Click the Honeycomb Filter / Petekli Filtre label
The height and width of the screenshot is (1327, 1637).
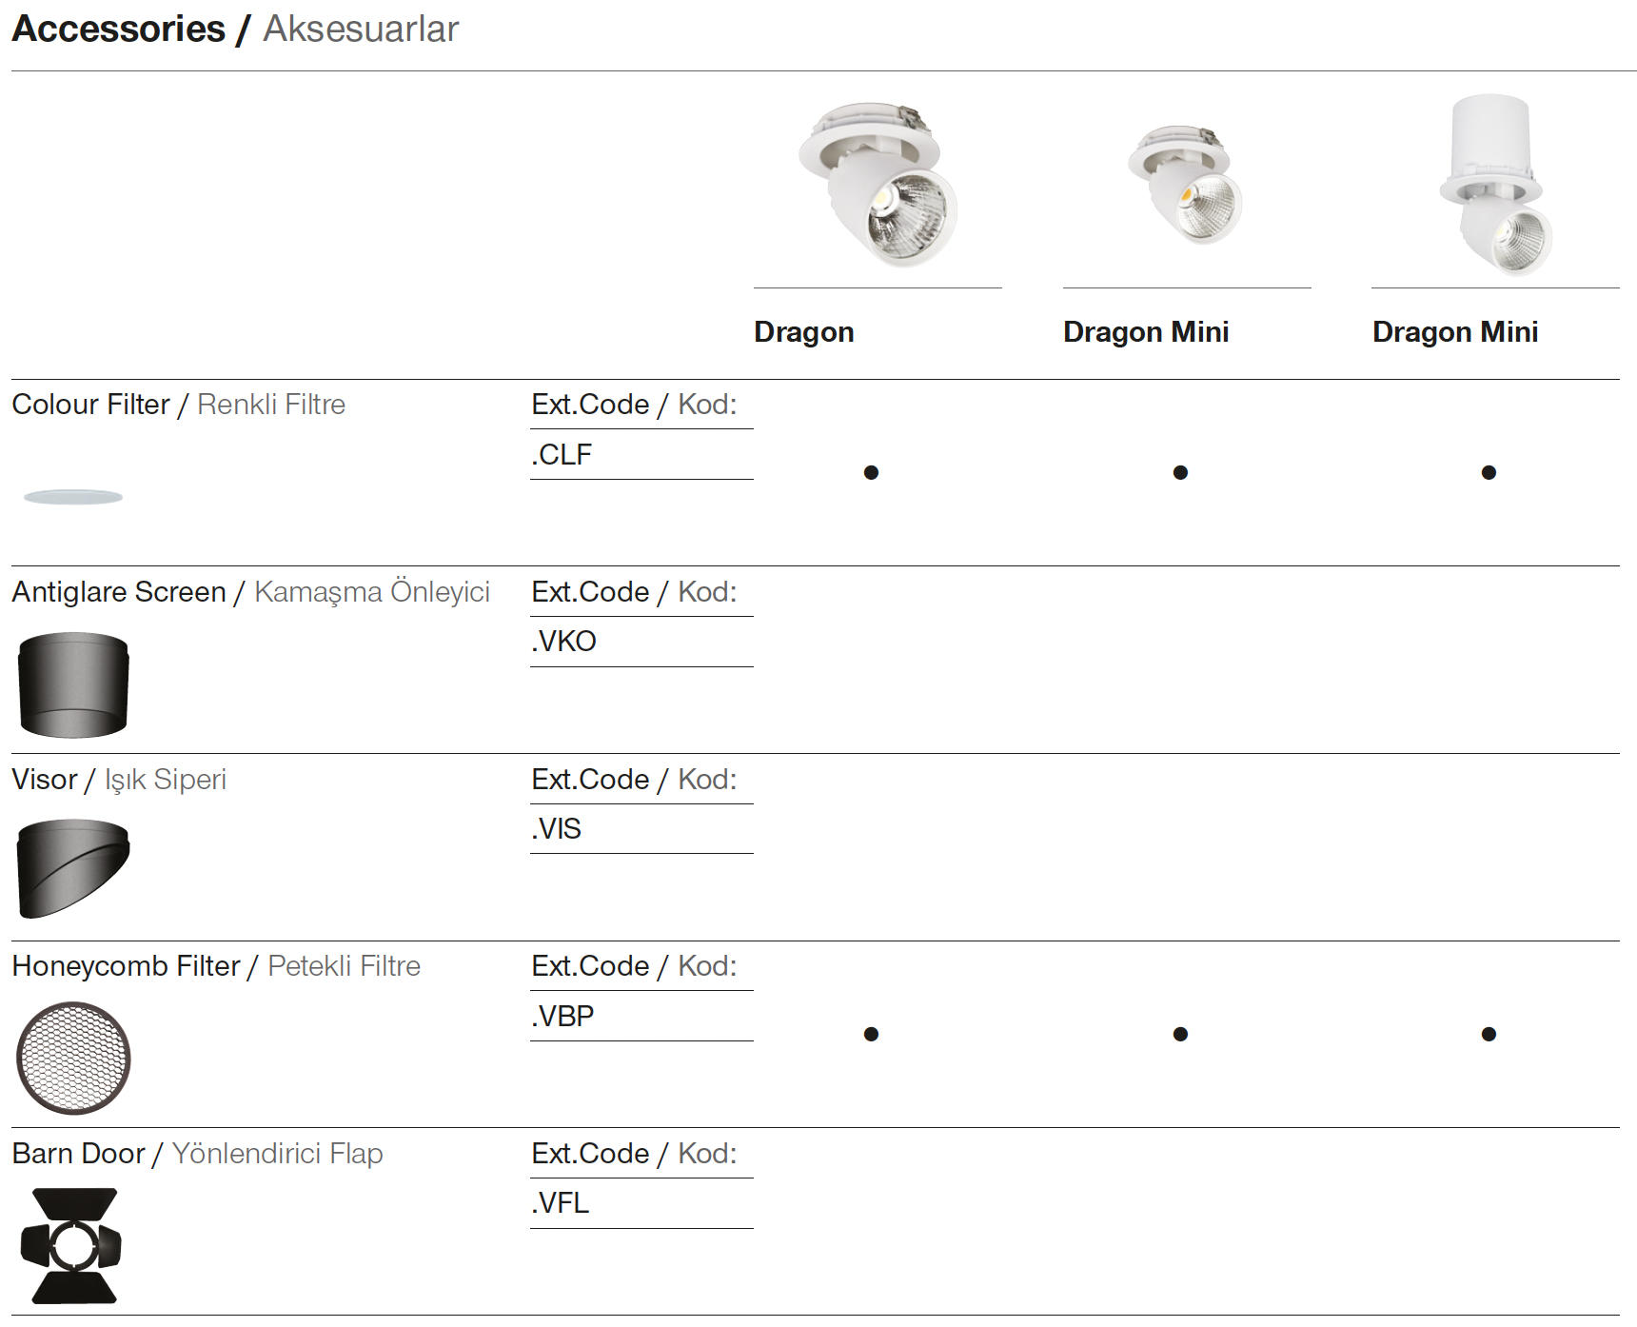coord(216,966)
